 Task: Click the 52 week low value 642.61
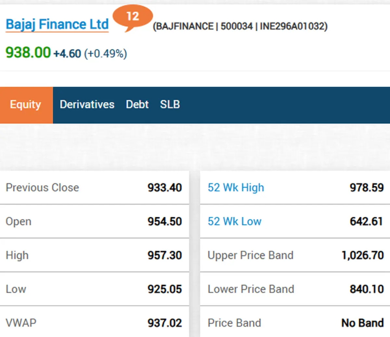click(x=366, y=221)
